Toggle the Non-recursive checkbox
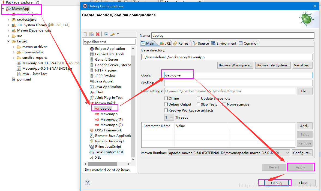Viewport: 321px width, 191px height. (x=224, y=104)
